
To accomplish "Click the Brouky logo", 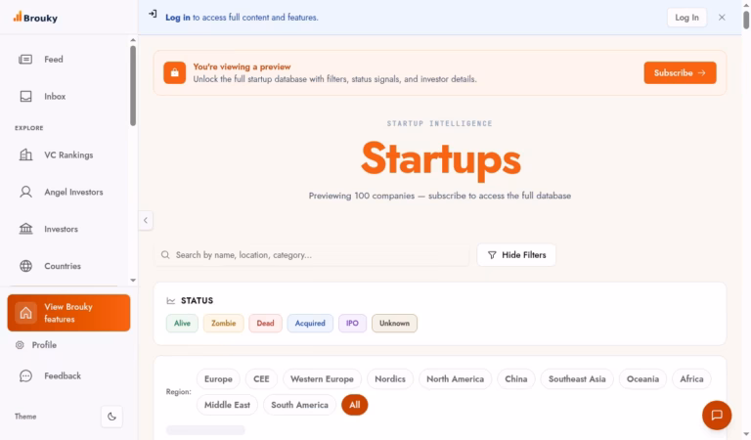I will pyautogui.click(x=35, y=18).
